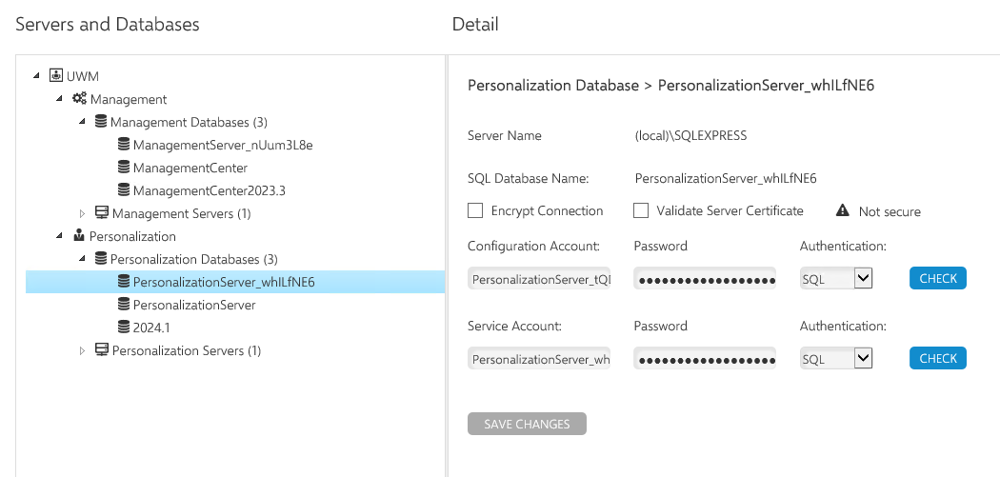Expand the Personalization Servers (1) node
1000x477 pixels.
(83, 350)
